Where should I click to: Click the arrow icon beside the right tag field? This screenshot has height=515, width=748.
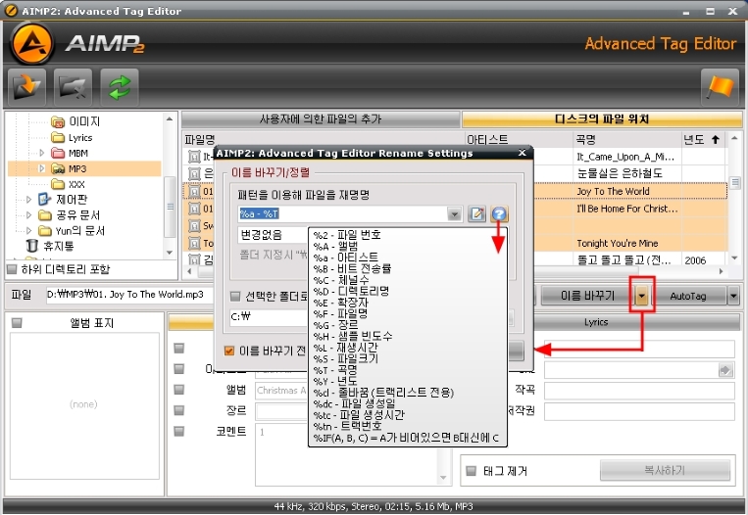(x=725, y=370)
